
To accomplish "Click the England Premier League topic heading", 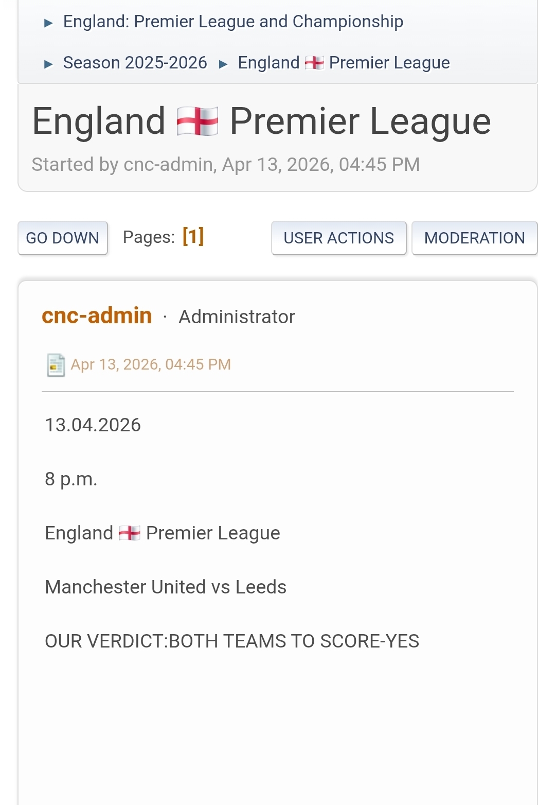I will point(261,121).
